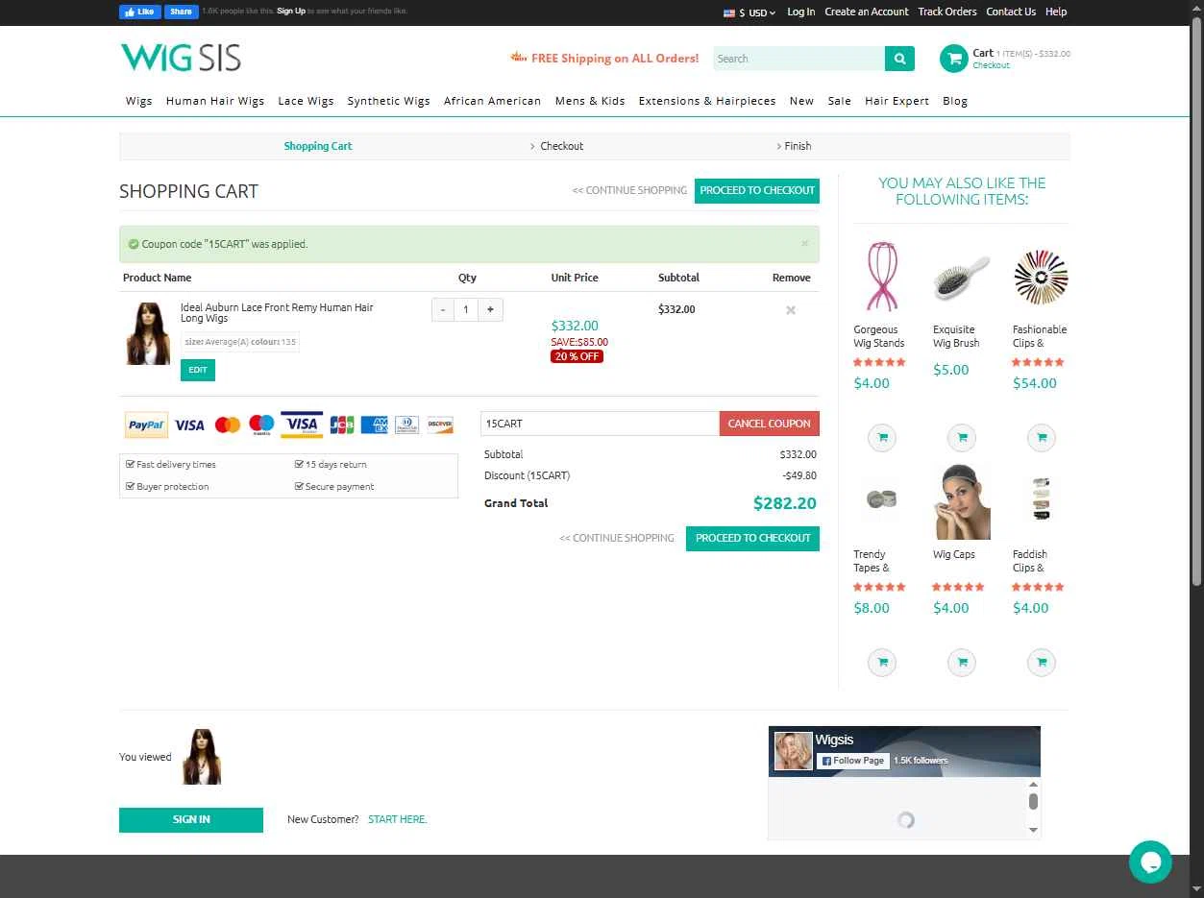The height and width of the screenshot is (898, 1204).
Task: Open the Hair Expert menu
Action: pyautogui.click(x=897, y=101)
